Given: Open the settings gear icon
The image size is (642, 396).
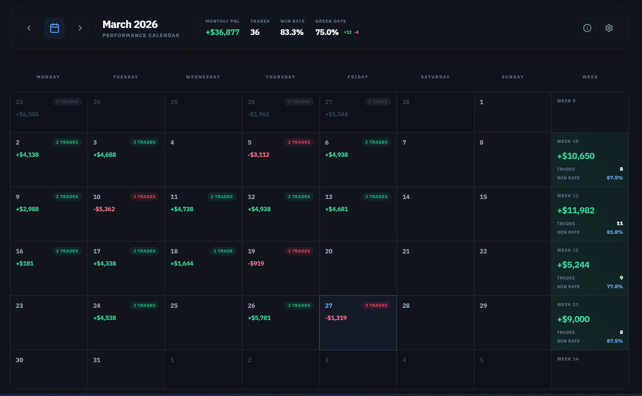Looking at the screenshot, I should click(x=609, y=28).
